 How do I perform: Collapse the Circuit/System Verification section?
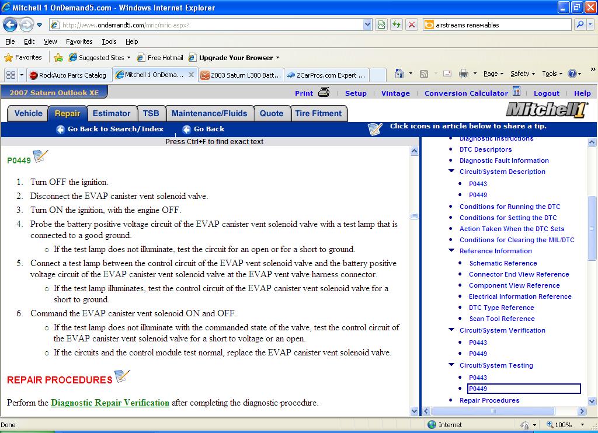pyautogui.click(x=451, y=330)
